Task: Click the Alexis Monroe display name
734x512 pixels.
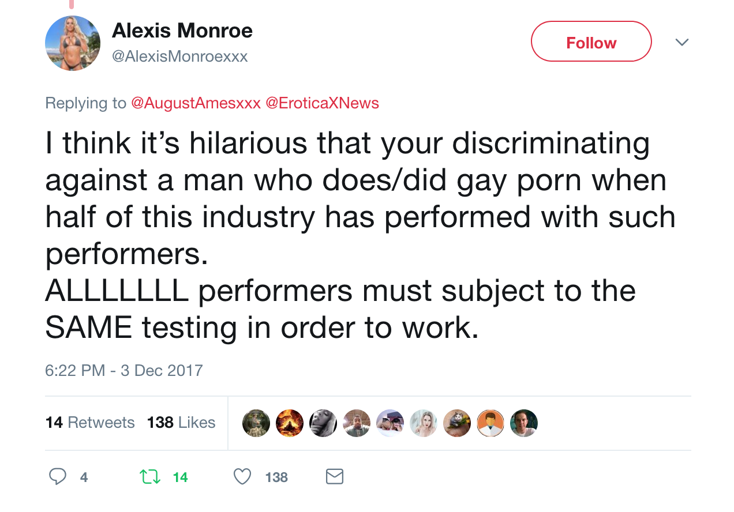Action: [x=182, y=31]
